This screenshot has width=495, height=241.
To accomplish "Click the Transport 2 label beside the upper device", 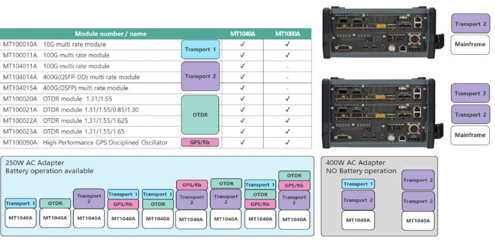I will (x=470, y=23).
